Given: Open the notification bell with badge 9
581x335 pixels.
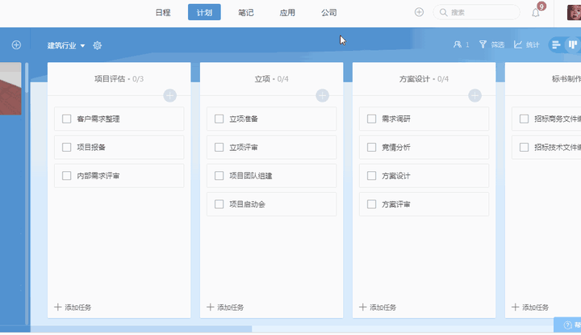Looking at the screenshot, I should coord(536,13).
